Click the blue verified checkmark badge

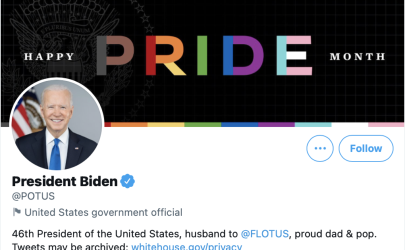128,180
